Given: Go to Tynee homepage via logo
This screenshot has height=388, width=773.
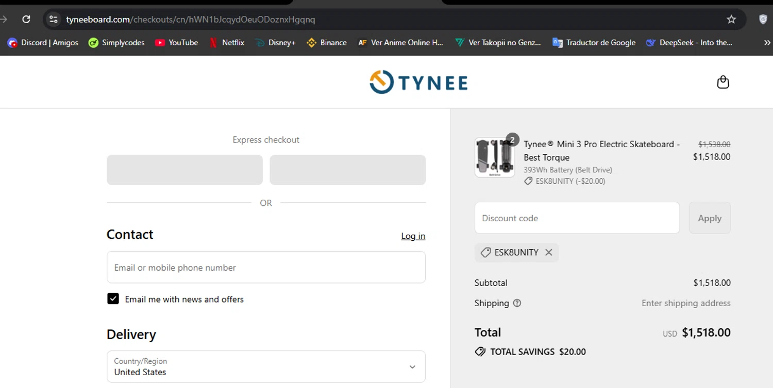Looking at the screenshot, I should pos(418,82).
